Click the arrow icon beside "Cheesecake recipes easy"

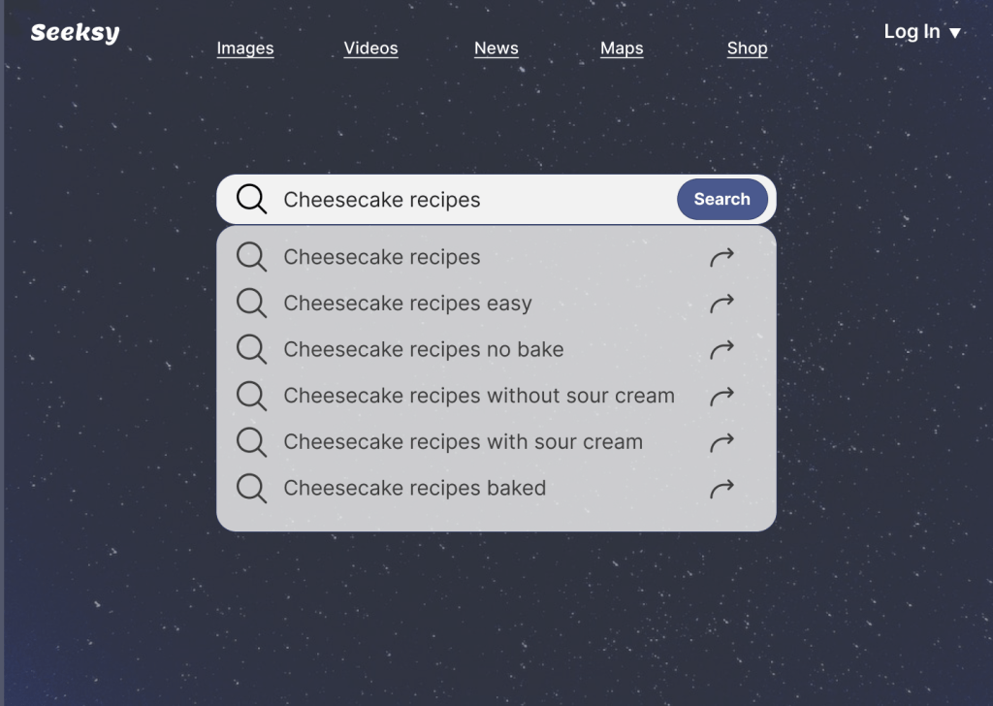pos(721,304)
